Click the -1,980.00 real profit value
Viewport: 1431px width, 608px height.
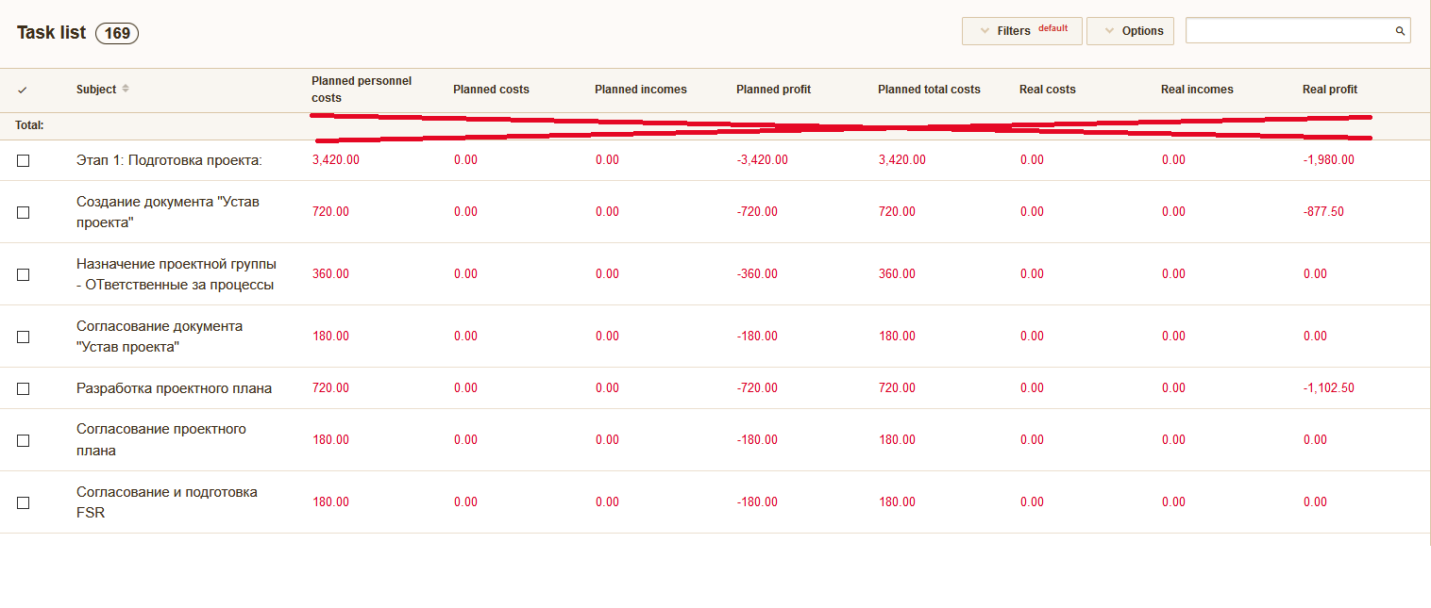(1329, 160)
